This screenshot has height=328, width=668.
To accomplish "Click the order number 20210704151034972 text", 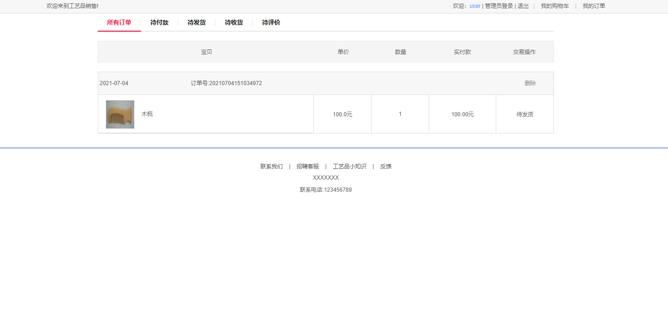I will tap(226, 83).
